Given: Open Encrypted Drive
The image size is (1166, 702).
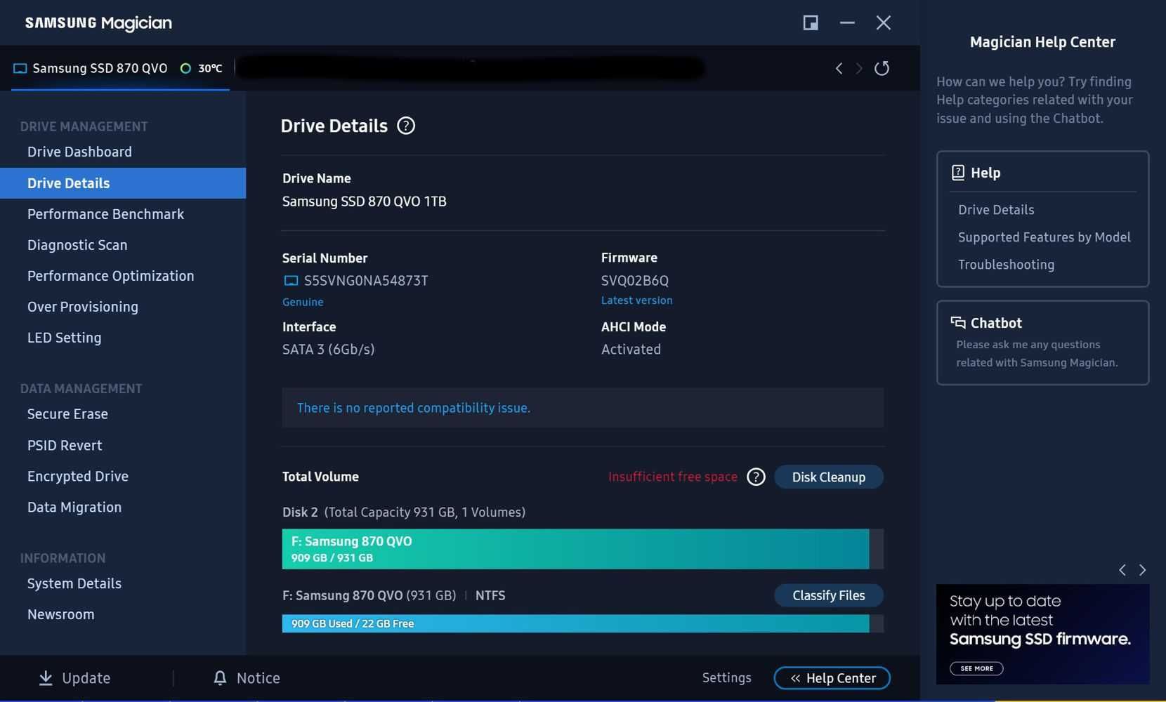Looking at the screenshot, I should pos(78,477).
